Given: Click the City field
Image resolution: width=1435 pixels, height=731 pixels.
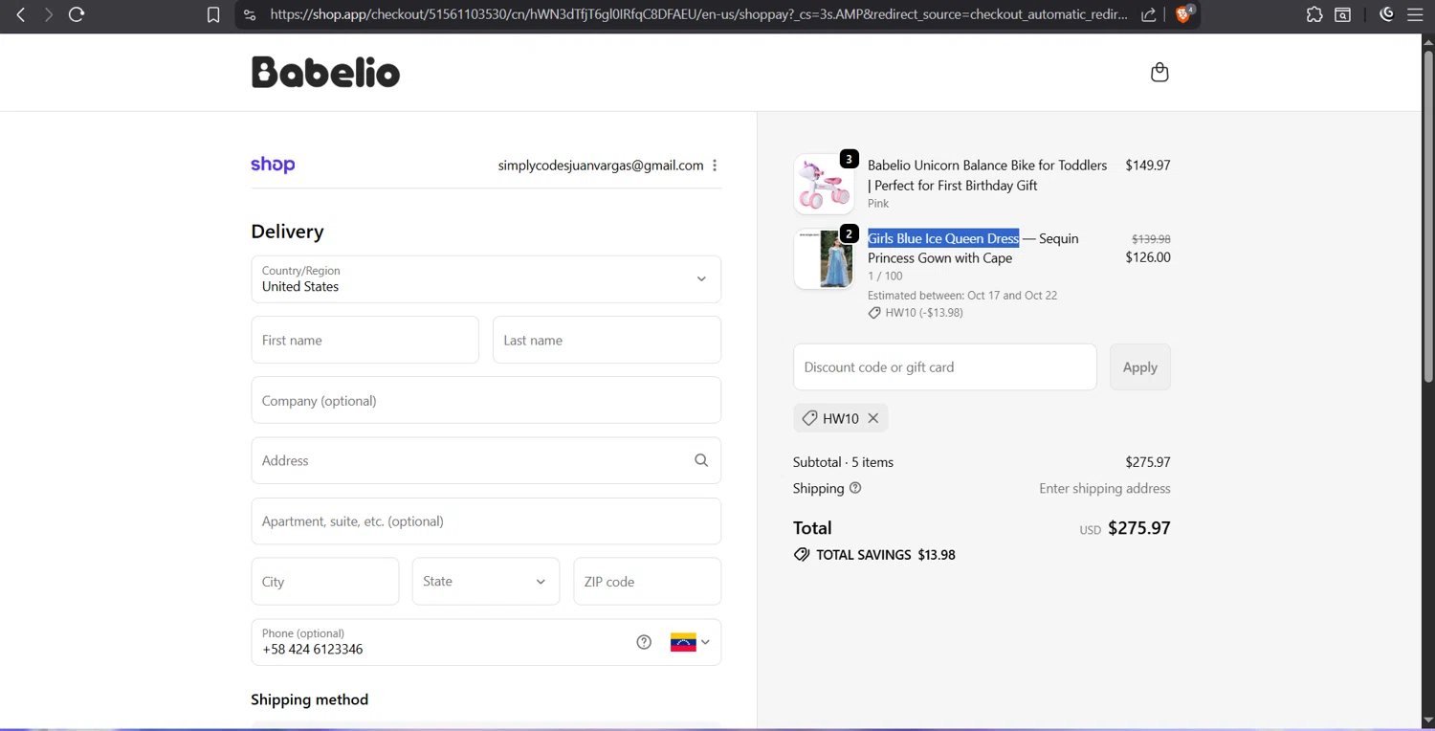Looking at the screenshot, I should pyautogui.click(x=325, y=582).
